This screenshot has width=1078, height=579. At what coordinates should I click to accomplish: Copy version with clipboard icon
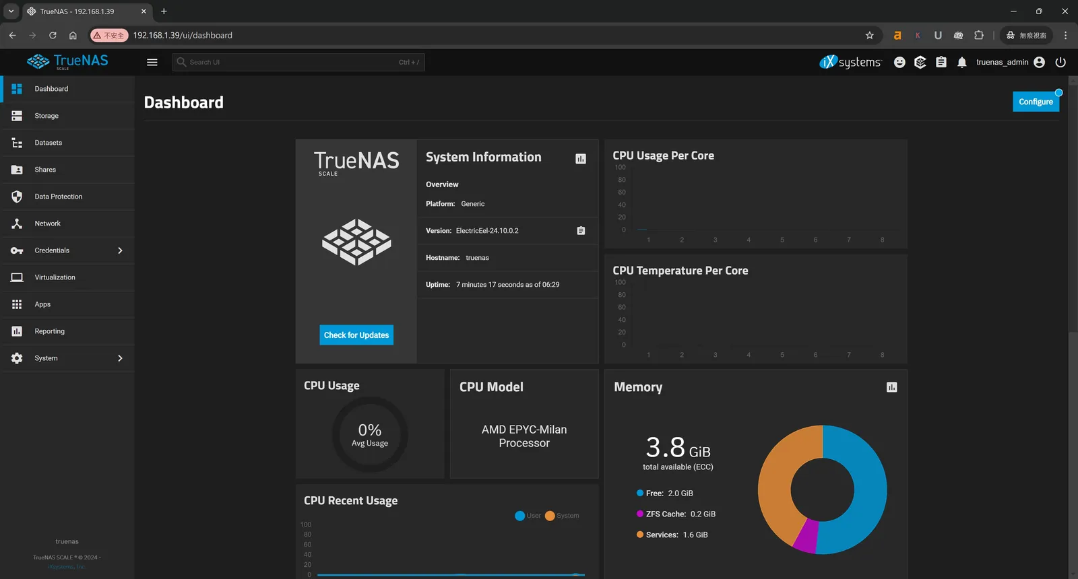tap(581, 231)
